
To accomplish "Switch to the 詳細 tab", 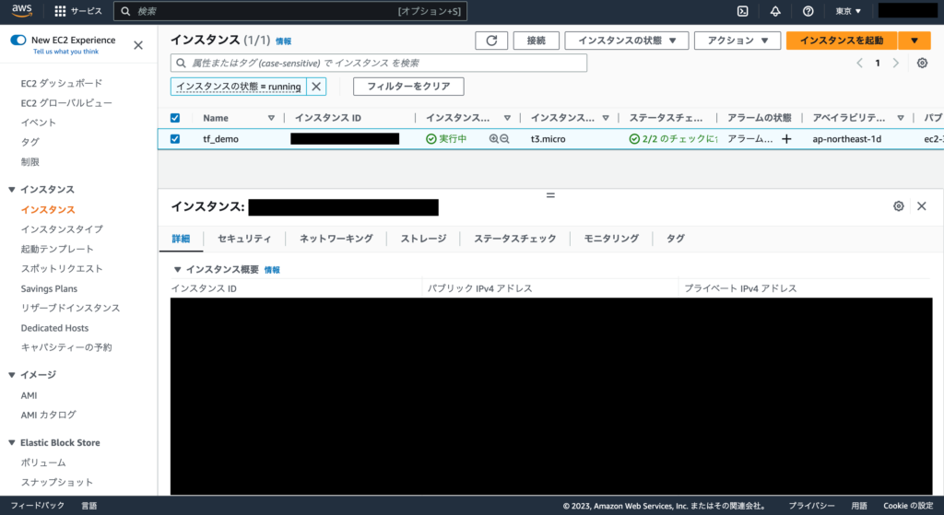I will (181, 239).
